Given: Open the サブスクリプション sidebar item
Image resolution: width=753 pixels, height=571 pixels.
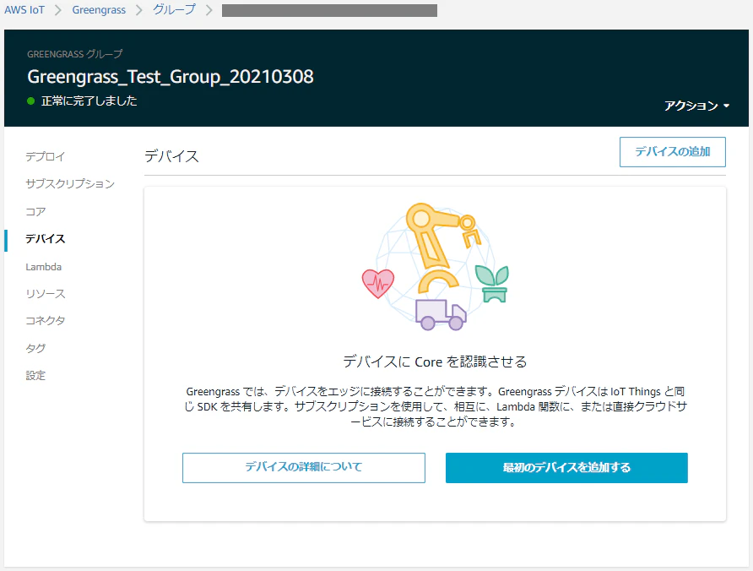Looking at the screenshot, I should coord(70,183).
